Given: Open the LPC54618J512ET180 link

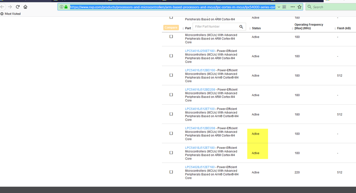Looking at the screenshot, I should pyautogui.click(x=200, y=148).
